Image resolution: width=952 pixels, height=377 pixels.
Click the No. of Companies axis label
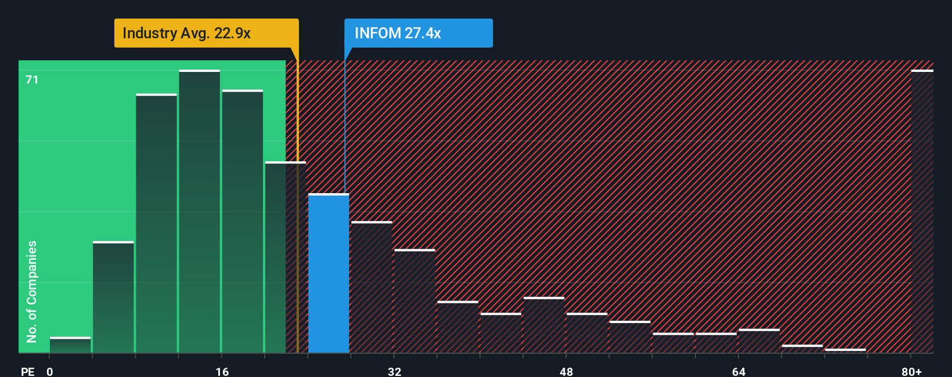(x=32, y=291)
